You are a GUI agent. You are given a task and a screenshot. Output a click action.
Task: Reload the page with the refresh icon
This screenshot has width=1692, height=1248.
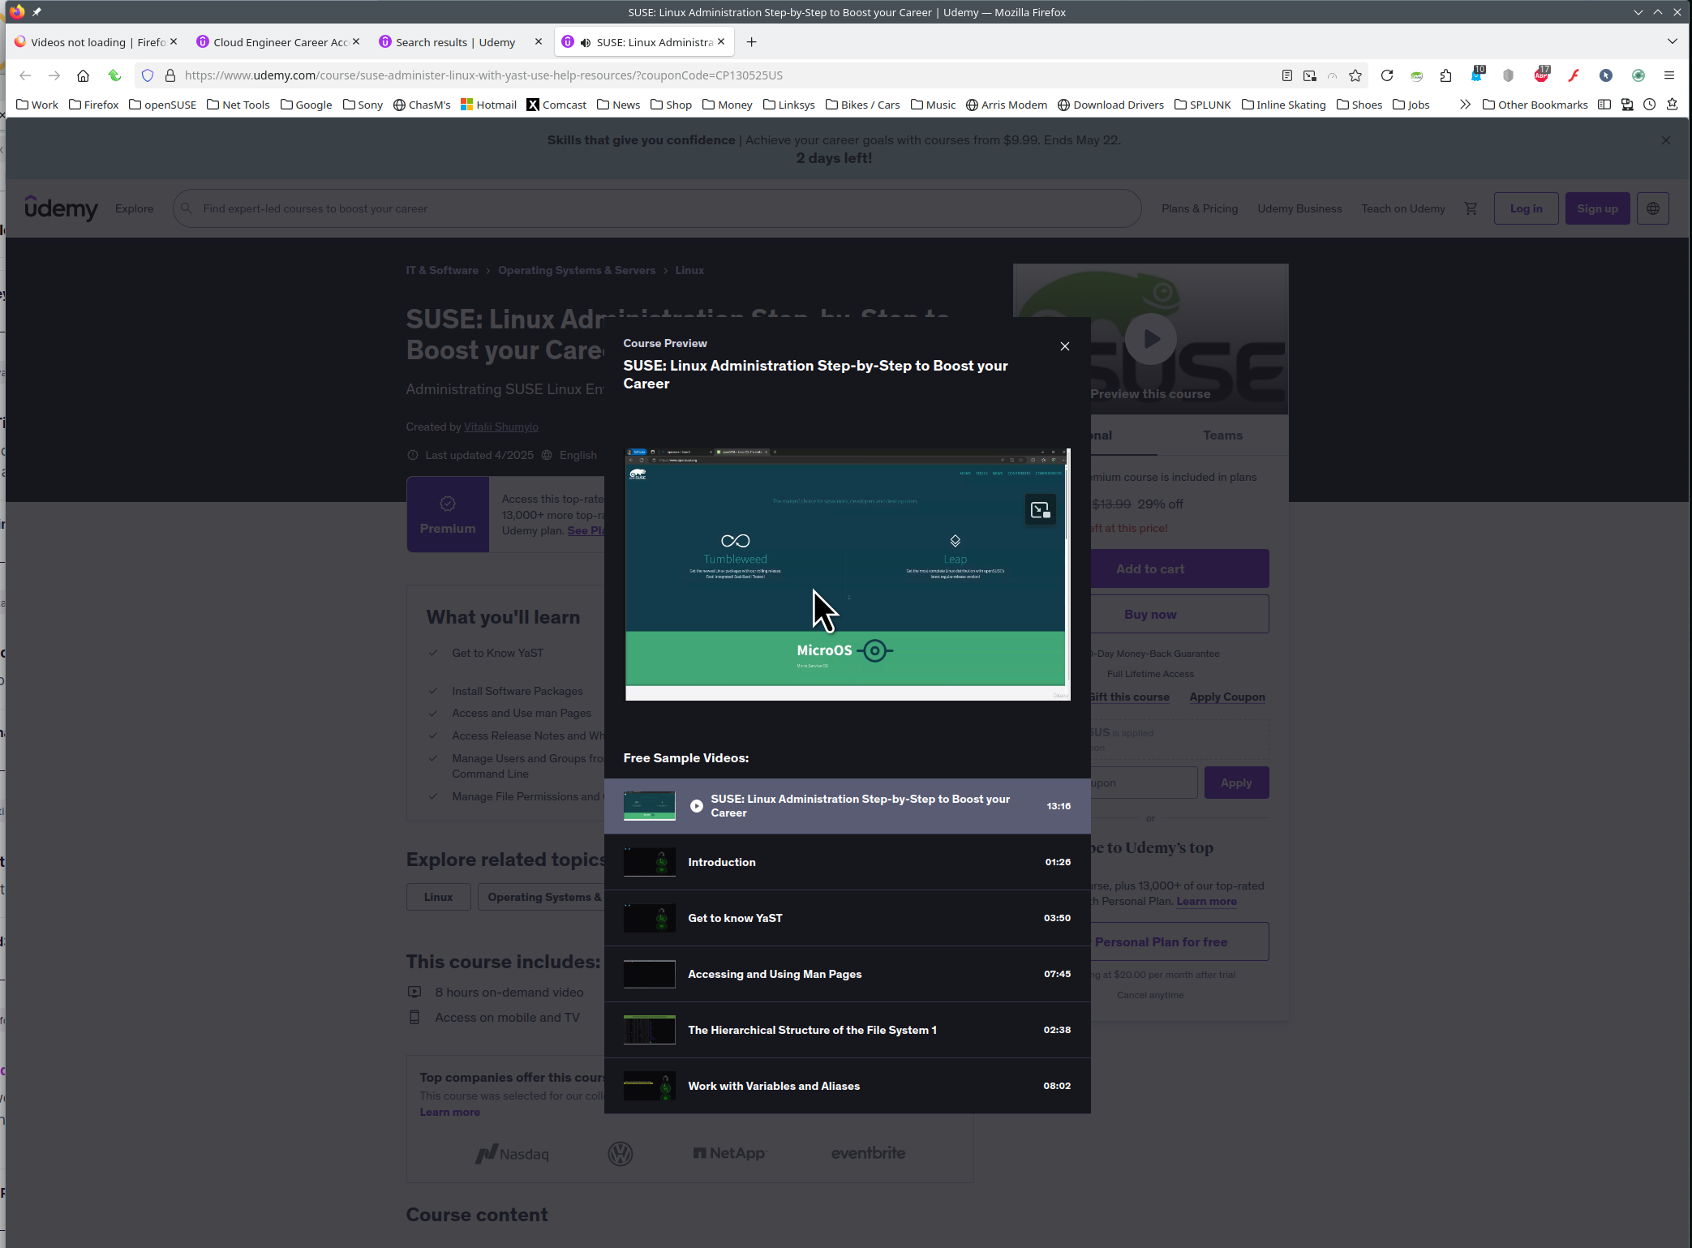tap(1387, 75)
